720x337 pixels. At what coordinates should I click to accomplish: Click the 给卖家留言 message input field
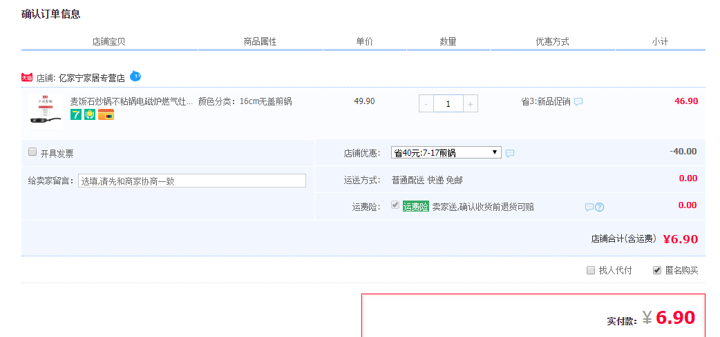coord(192,181)
